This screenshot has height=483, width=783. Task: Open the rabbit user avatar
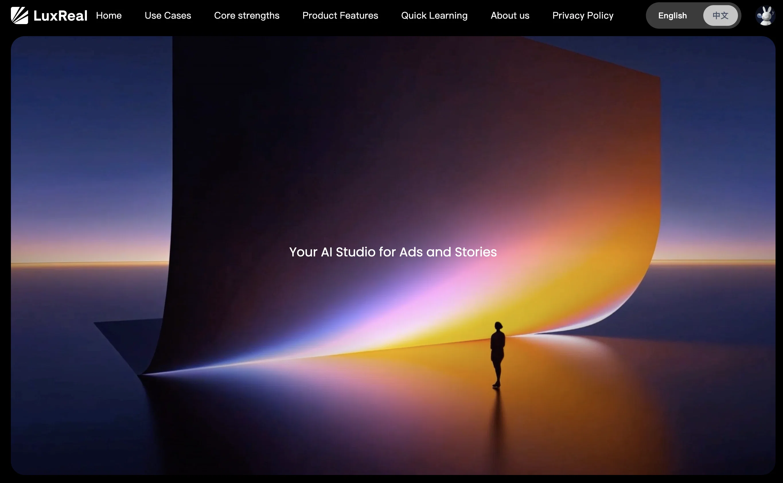point(765,16)
